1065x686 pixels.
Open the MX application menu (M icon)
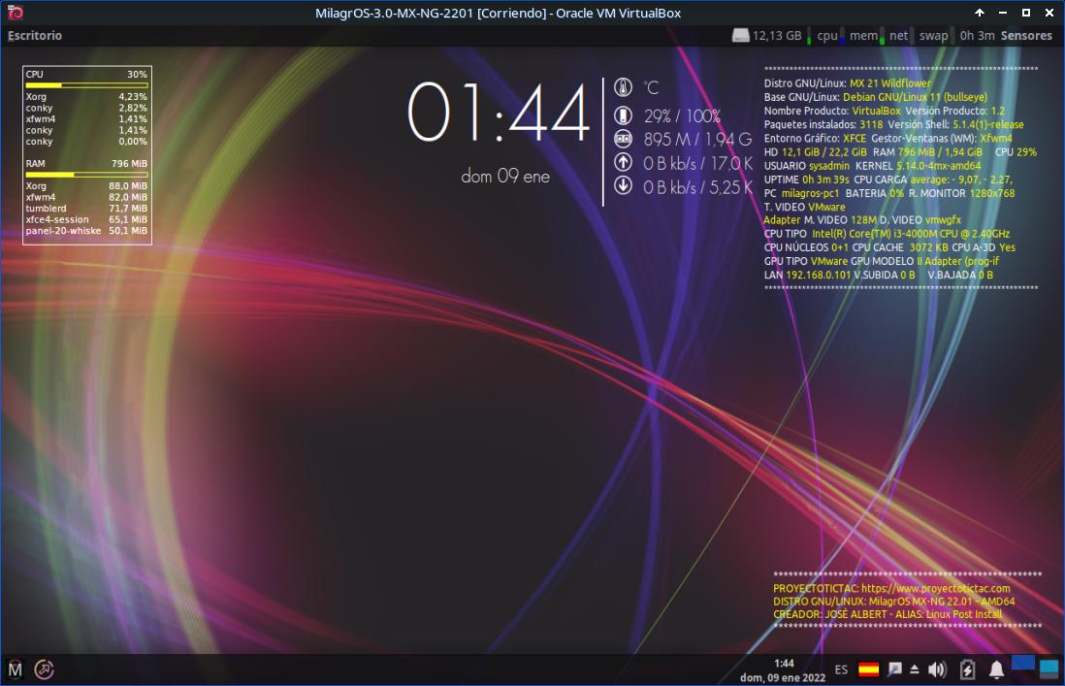click(x=16, y=669)
